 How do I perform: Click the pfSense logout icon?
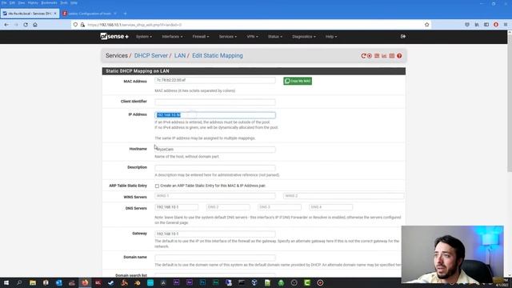[x=403, y=37]
